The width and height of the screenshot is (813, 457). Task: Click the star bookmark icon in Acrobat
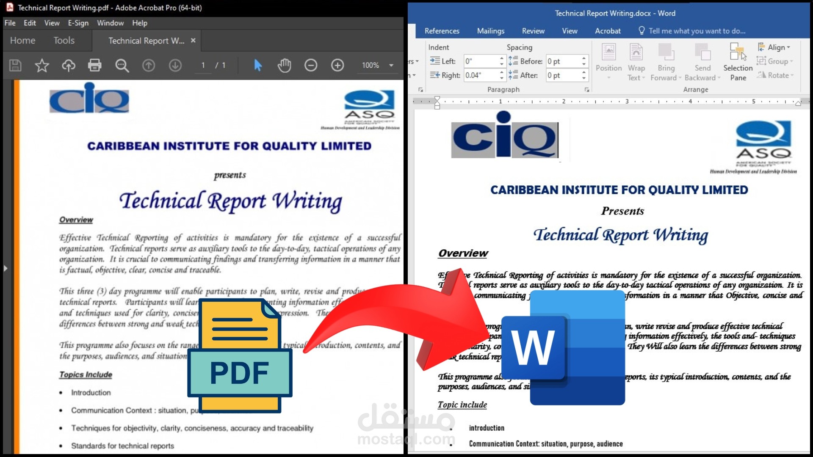click(x=42, y=65)
